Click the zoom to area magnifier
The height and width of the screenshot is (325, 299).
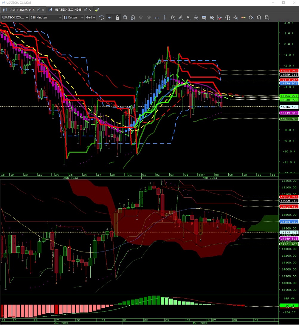(x=133, y=18)
